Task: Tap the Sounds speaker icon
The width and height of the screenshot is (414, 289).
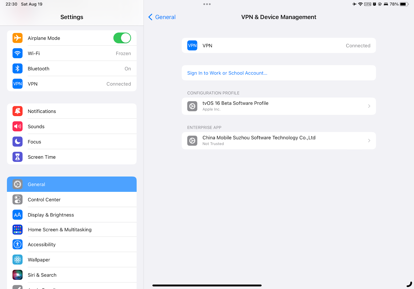Action: point(18,126)
